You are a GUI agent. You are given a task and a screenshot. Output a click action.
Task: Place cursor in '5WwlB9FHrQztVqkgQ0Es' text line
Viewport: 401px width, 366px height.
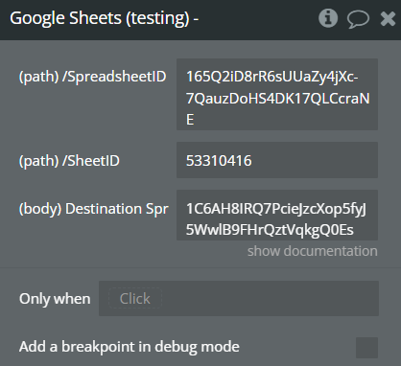pos(270,230)
